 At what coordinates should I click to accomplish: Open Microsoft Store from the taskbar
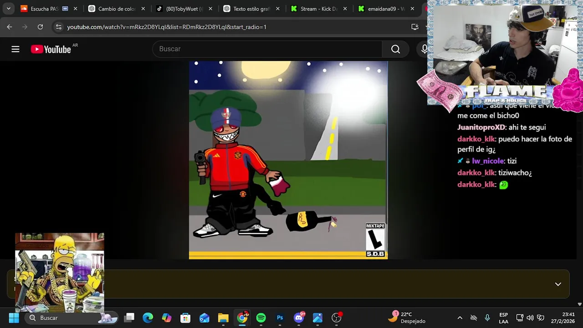click(185, 318)
